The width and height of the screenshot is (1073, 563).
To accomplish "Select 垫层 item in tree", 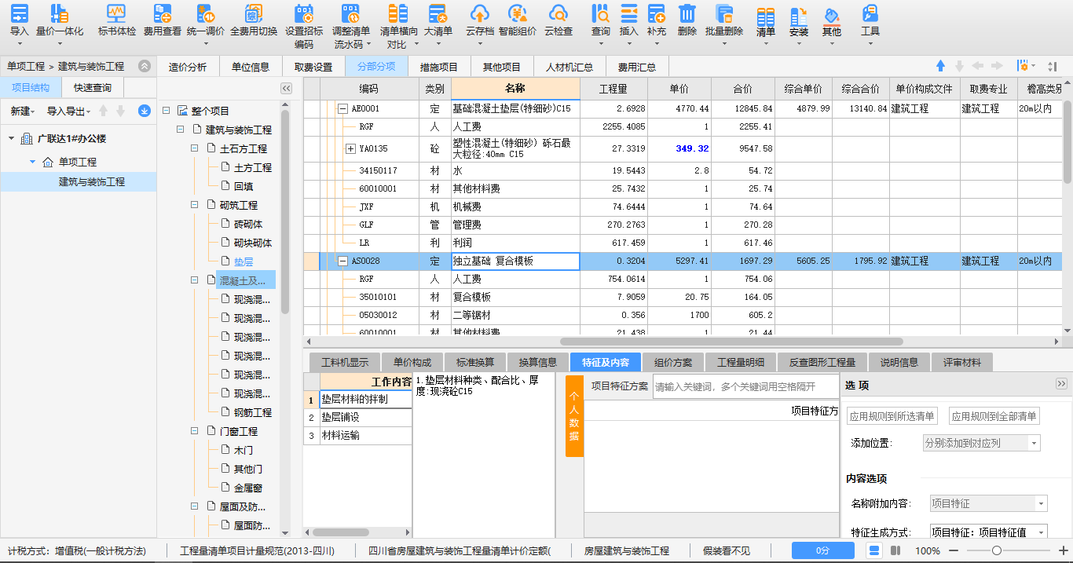I will tap(244, 261).
